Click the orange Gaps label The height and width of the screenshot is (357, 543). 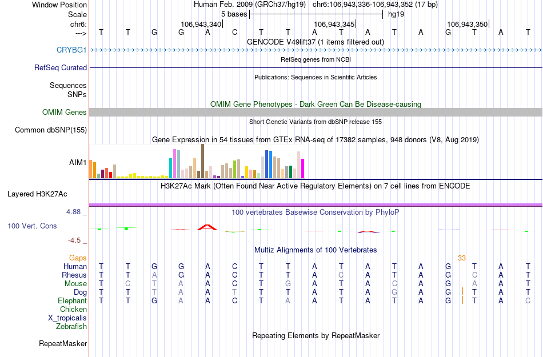point(78,258)
